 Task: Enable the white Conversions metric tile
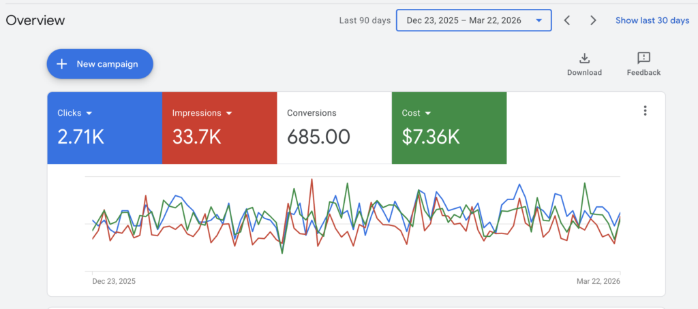334,128
